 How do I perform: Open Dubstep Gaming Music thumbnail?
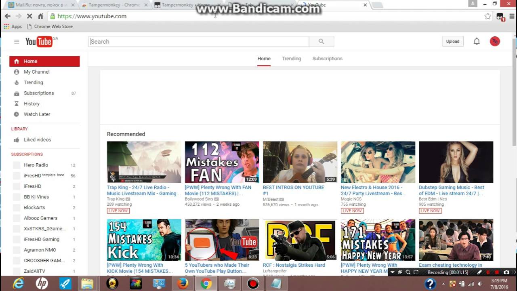(x=456, y=162)
